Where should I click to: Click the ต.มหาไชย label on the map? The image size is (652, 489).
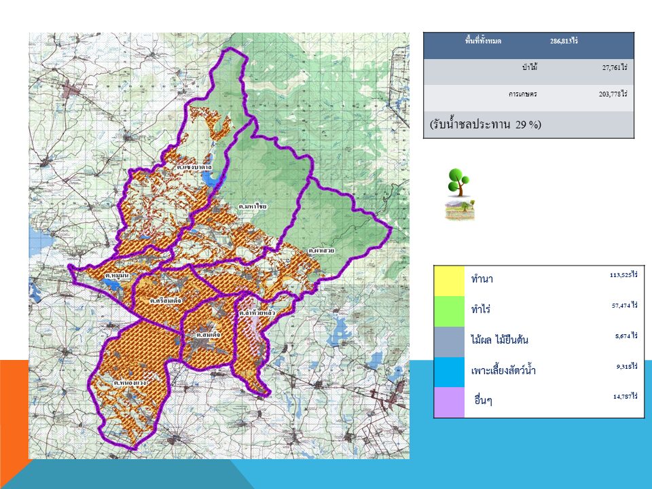[253, 206]
